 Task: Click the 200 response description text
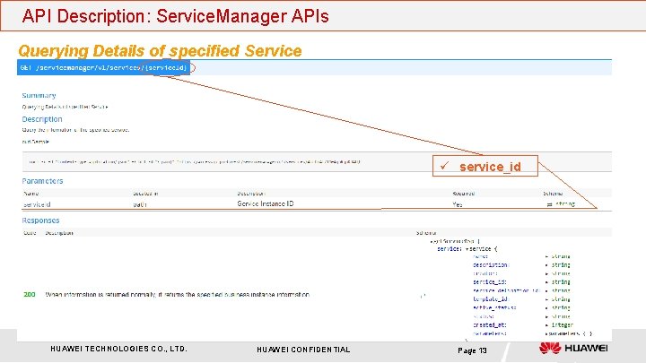click(177, 295)
